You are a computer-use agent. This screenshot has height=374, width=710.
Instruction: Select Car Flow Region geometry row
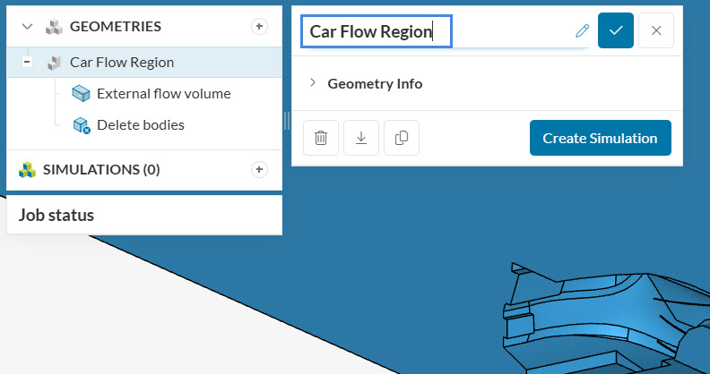click(x=144, y=63)
